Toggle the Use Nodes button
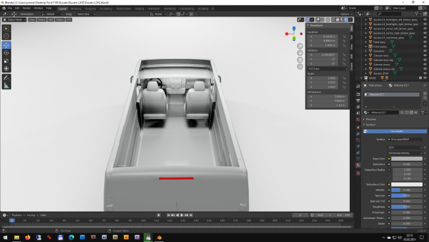 tap(395, 132)
